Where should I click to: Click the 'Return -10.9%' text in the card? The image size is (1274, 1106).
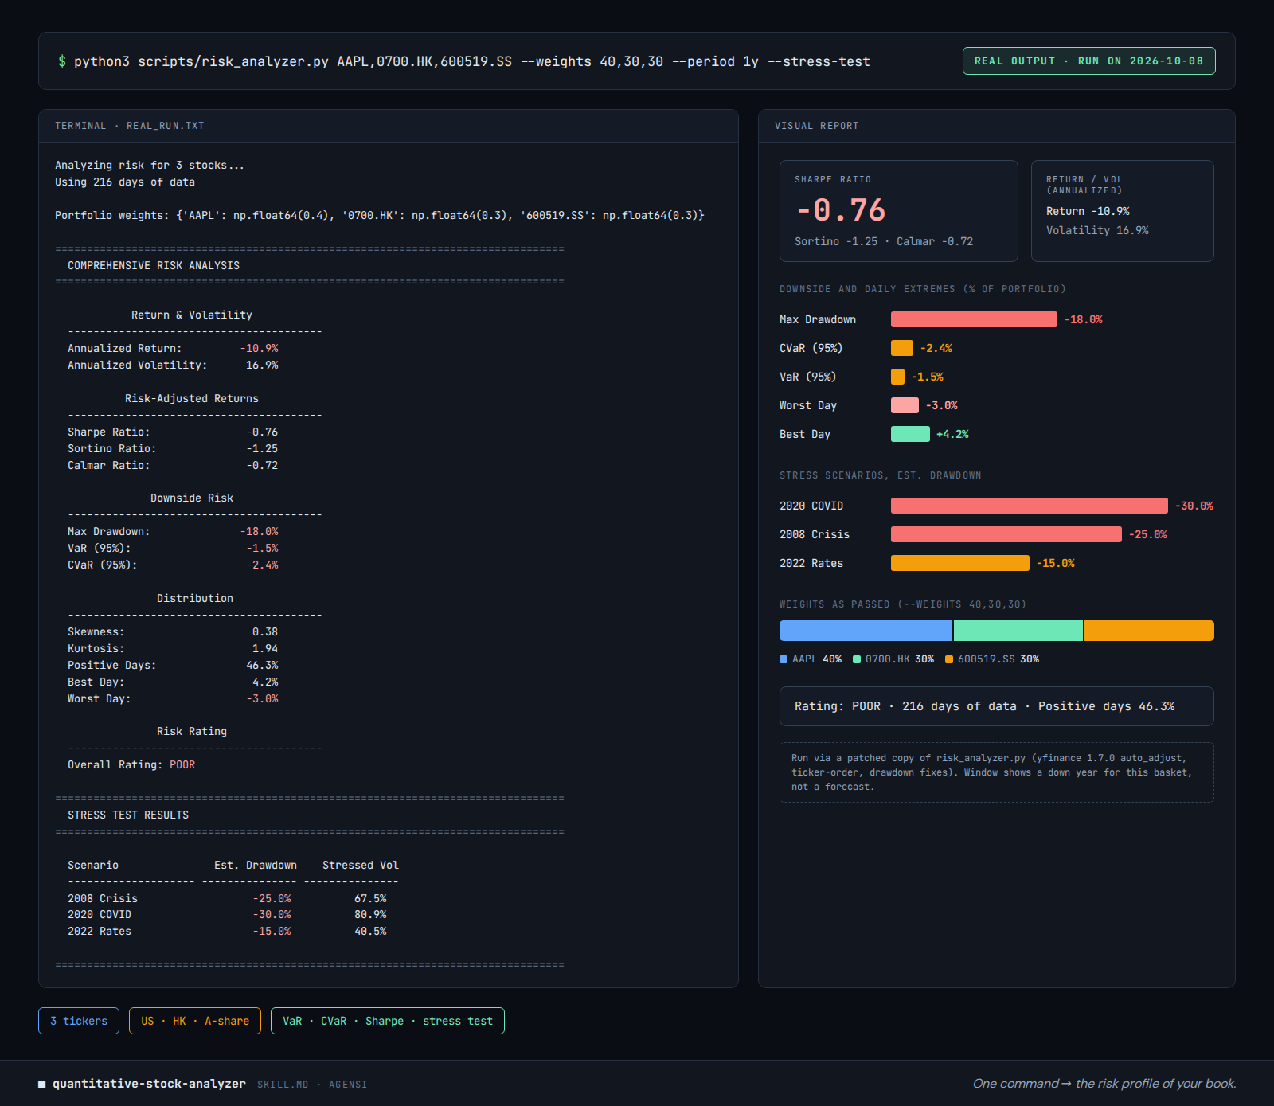tap(1088, 211)
